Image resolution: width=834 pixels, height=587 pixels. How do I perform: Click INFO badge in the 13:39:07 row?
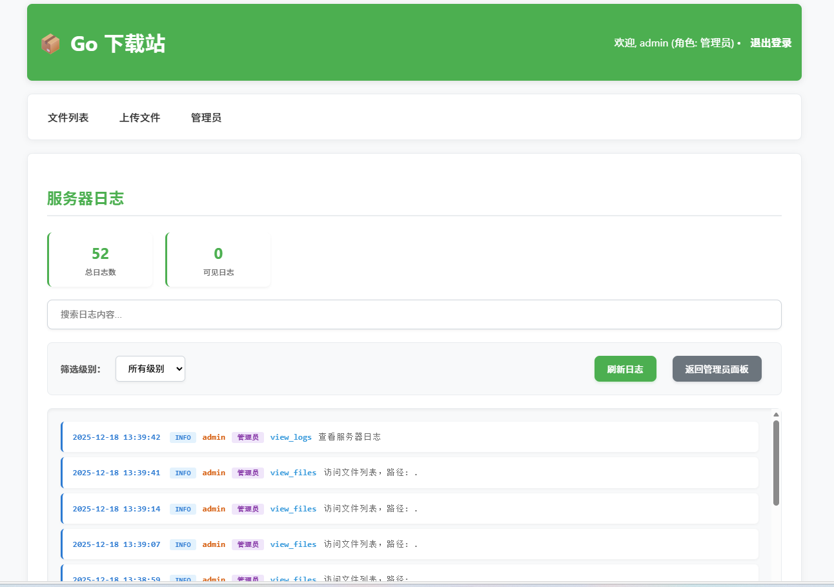[183, 544]
